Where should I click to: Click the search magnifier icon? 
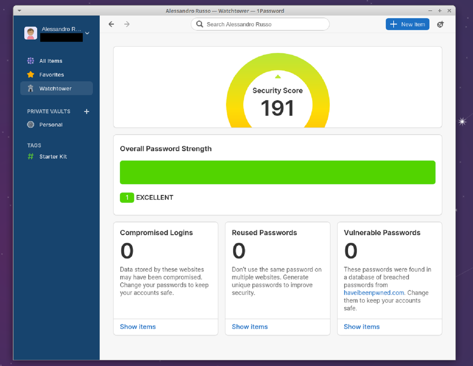[x=199, y=24]
